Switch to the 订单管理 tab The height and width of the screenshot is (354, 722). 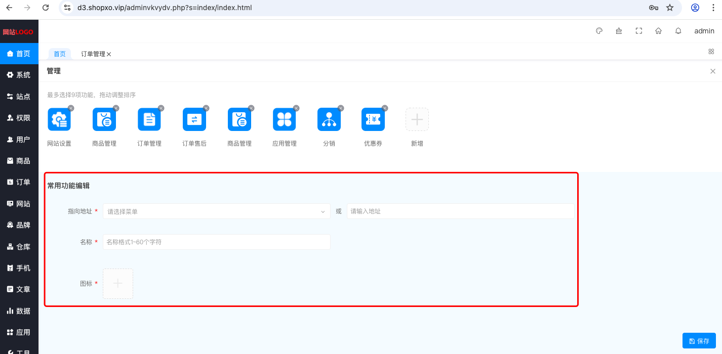click(x=93, y=54)
